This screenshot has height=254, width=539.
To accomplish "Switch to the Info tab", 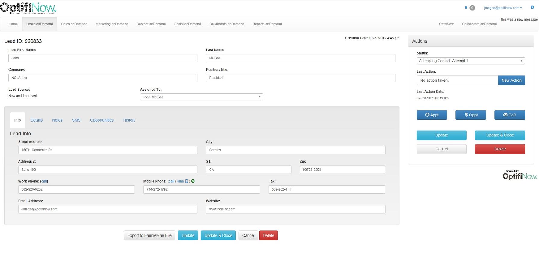I will coord(17,120).
